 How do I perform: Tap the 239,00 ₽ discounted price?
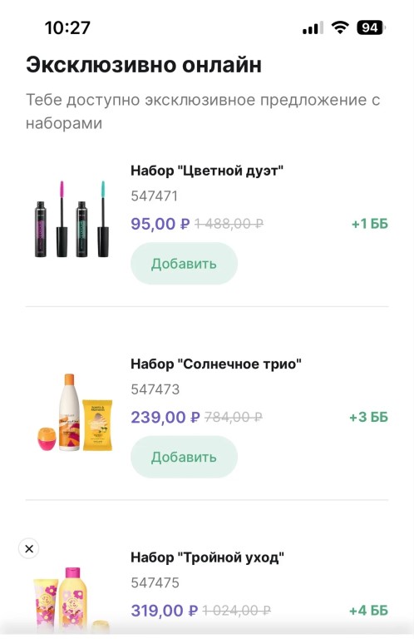165,417
